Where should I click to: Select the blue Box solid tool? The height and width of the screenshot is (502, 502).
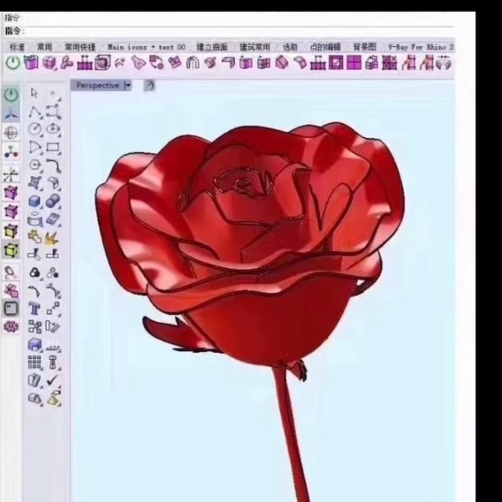click(x=34, y=201)
